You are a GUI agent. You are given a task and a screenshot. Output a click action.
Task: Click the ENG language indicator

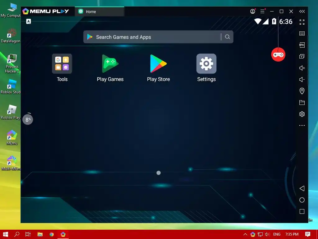point(277,234)
